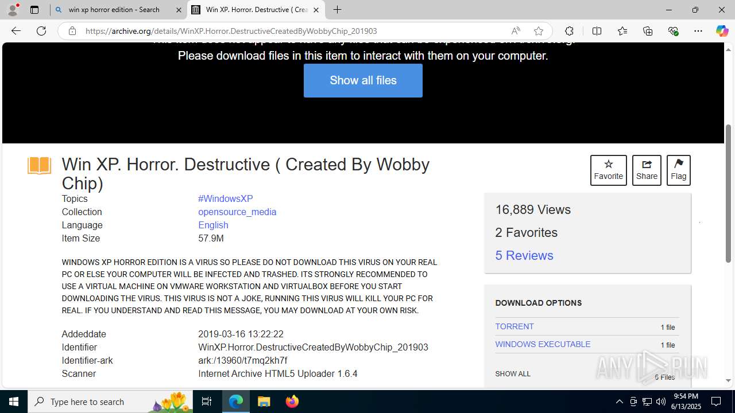Open notification center icon
The height and width of the screenshot is (413, 735).
coord(716,402)
